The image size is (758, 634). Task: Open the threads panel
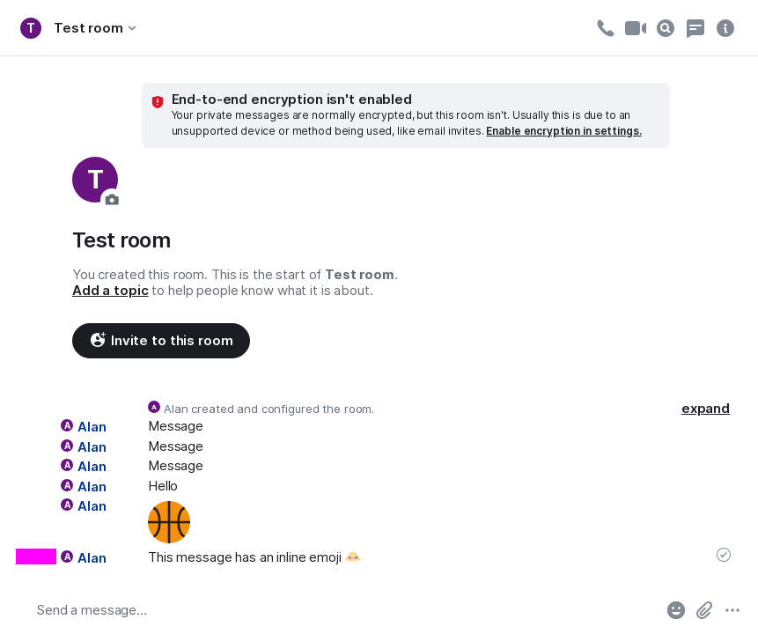pos(695,28)
